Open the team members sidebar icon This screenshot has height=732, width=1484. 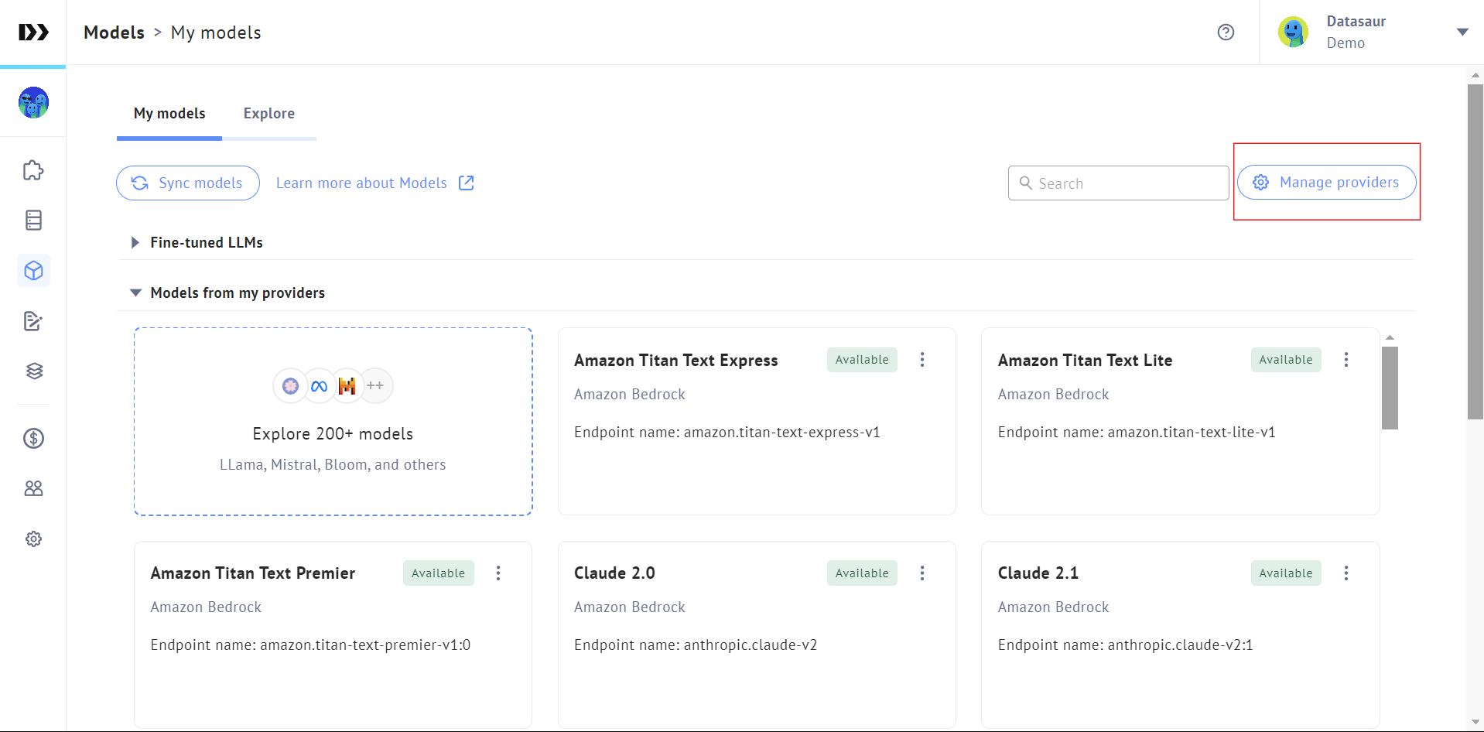pyautogui.click(x=33, y=488)
